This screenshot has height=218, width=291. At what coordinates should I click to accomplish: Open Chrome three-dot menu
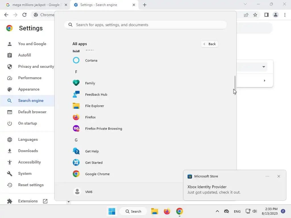[285, 15]
